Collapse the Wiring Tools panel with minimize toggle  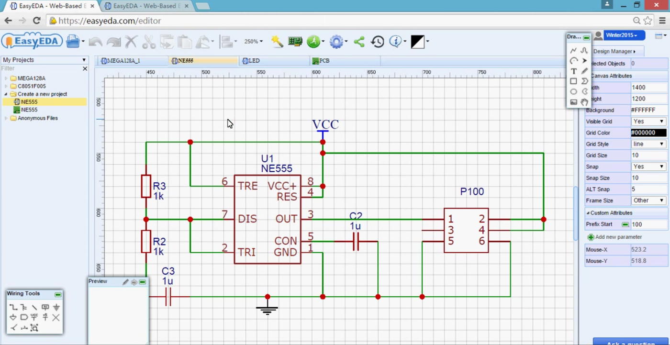click(x=58, y=294)
